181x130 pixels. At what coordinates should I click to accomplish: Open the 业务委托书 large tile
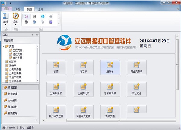(x=84, y=89)
